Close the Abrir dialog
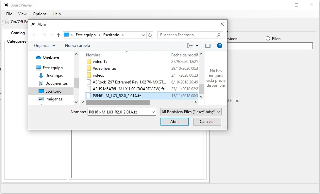 [222, 24]
